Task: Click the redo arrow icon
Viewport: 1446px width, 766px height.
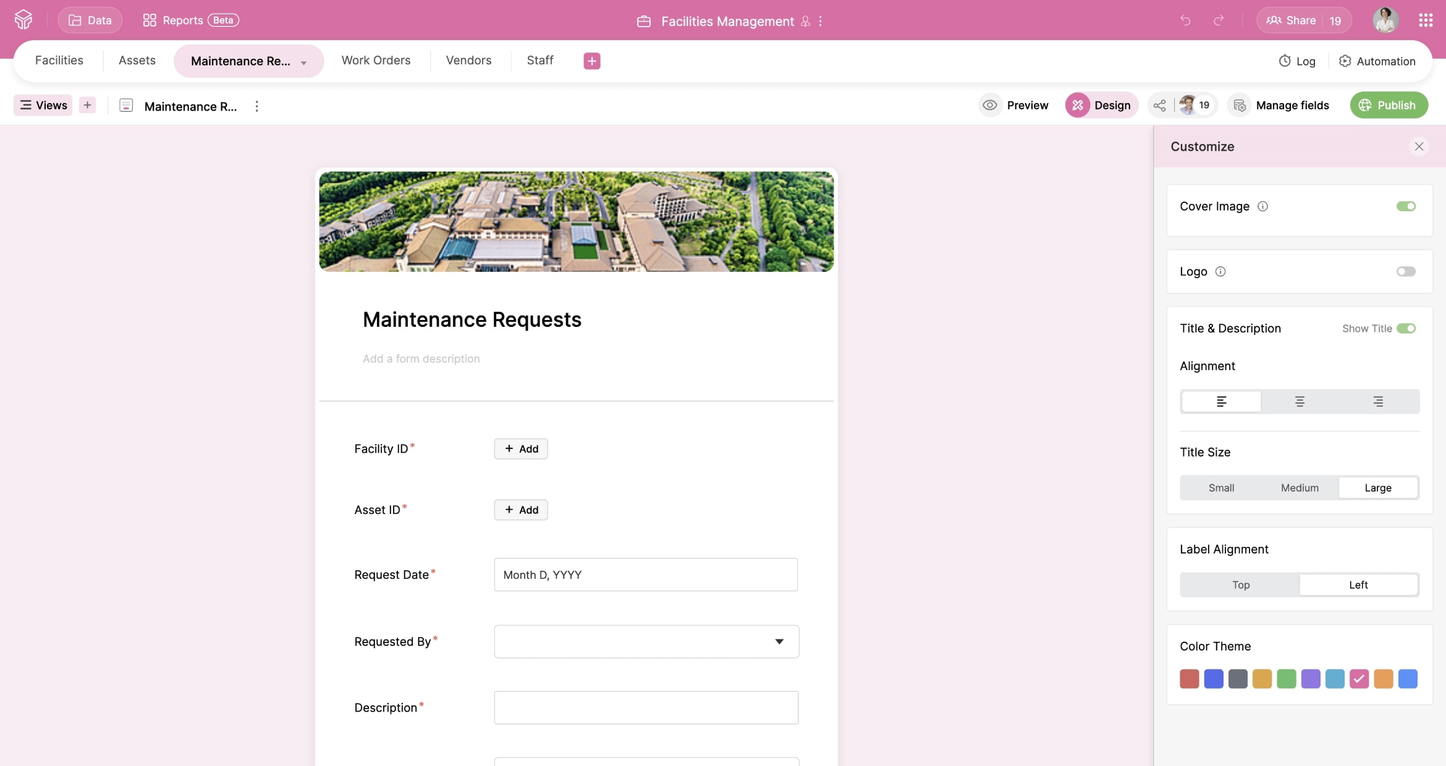Action: click(x=1218, y=20)
